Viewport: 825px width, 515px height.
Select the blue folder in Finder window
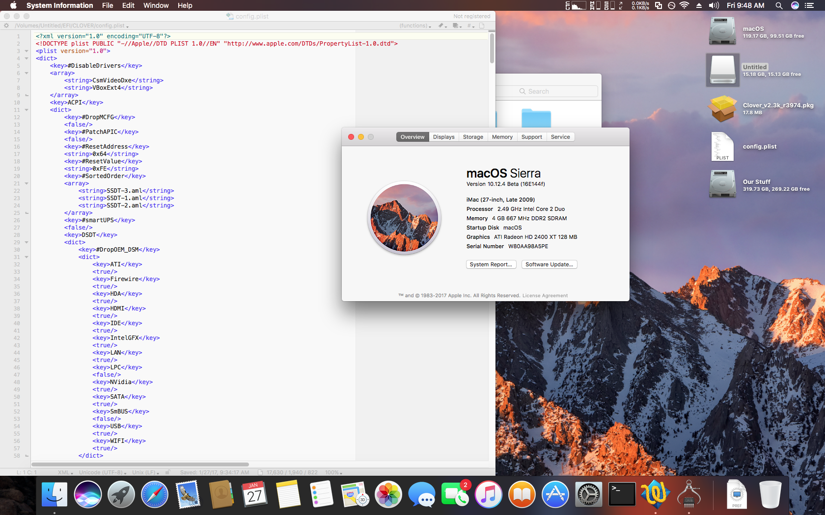click(536, 119)
